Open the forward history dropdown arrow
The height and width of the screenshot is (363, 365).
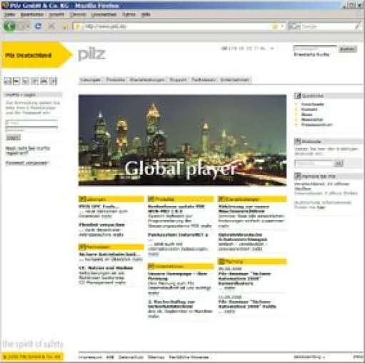pos(28,26)
